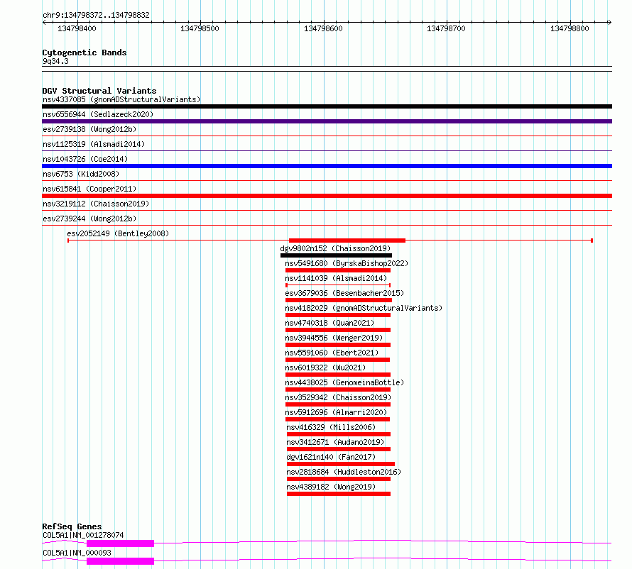The width and height of the screenshot is (632, 569).
Task: Select the nsv4182029 gnomADStructuralVariants label
Action: [364, 308]
